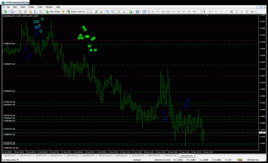Click the connection status bars icon
Screen dimensions: 268x163
click(x=240, y=160)
